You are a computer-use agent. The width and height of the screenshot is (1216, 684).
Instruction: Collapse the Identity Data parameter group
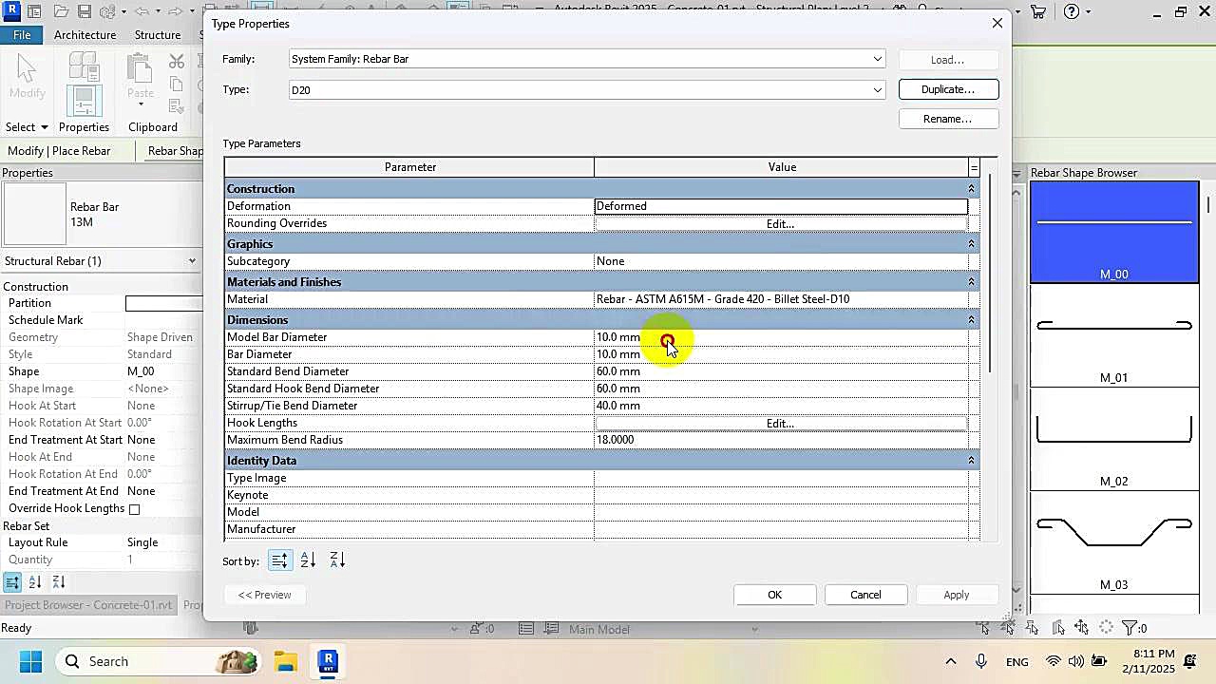coord(971,461)
